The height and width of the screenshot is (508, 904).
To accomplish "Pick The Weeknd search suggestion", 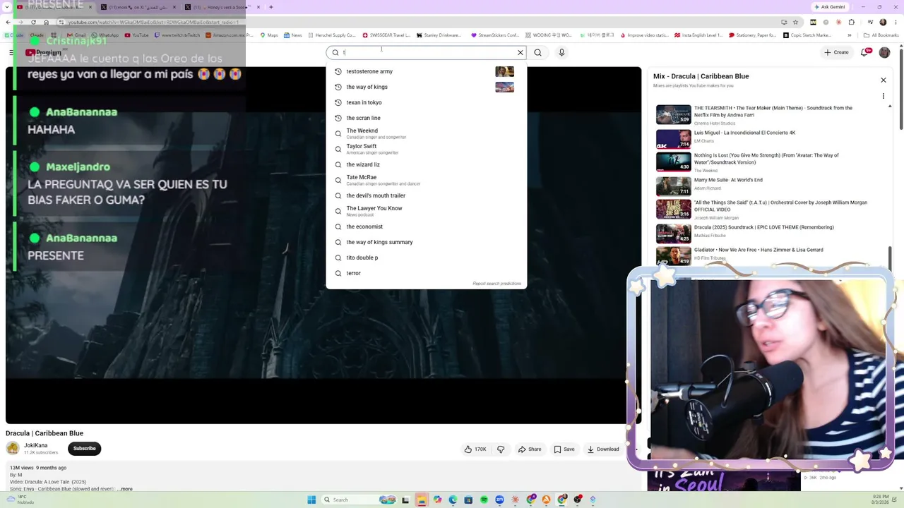I will point(426,133).
